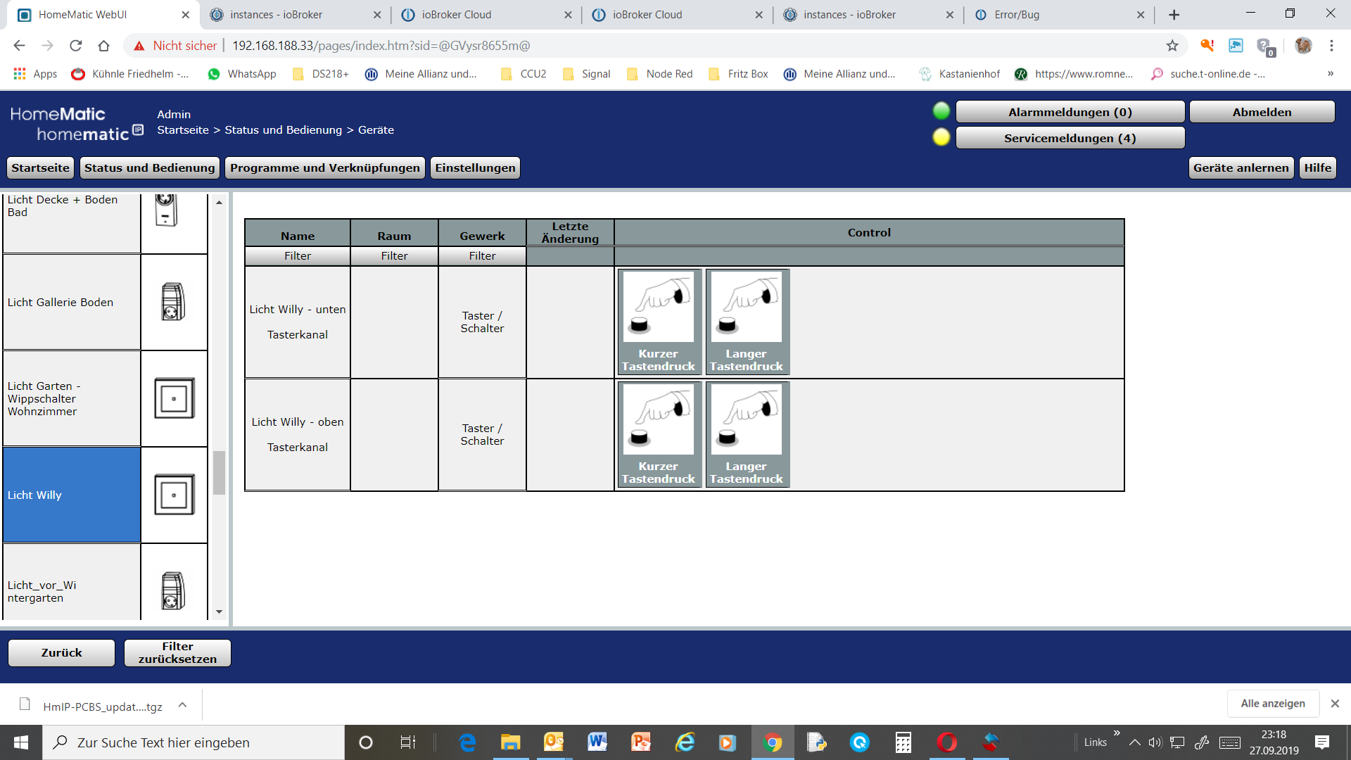Click the Status und Bedienung breadcrumb
The image size is (1351, 760).
coord(283,129)
